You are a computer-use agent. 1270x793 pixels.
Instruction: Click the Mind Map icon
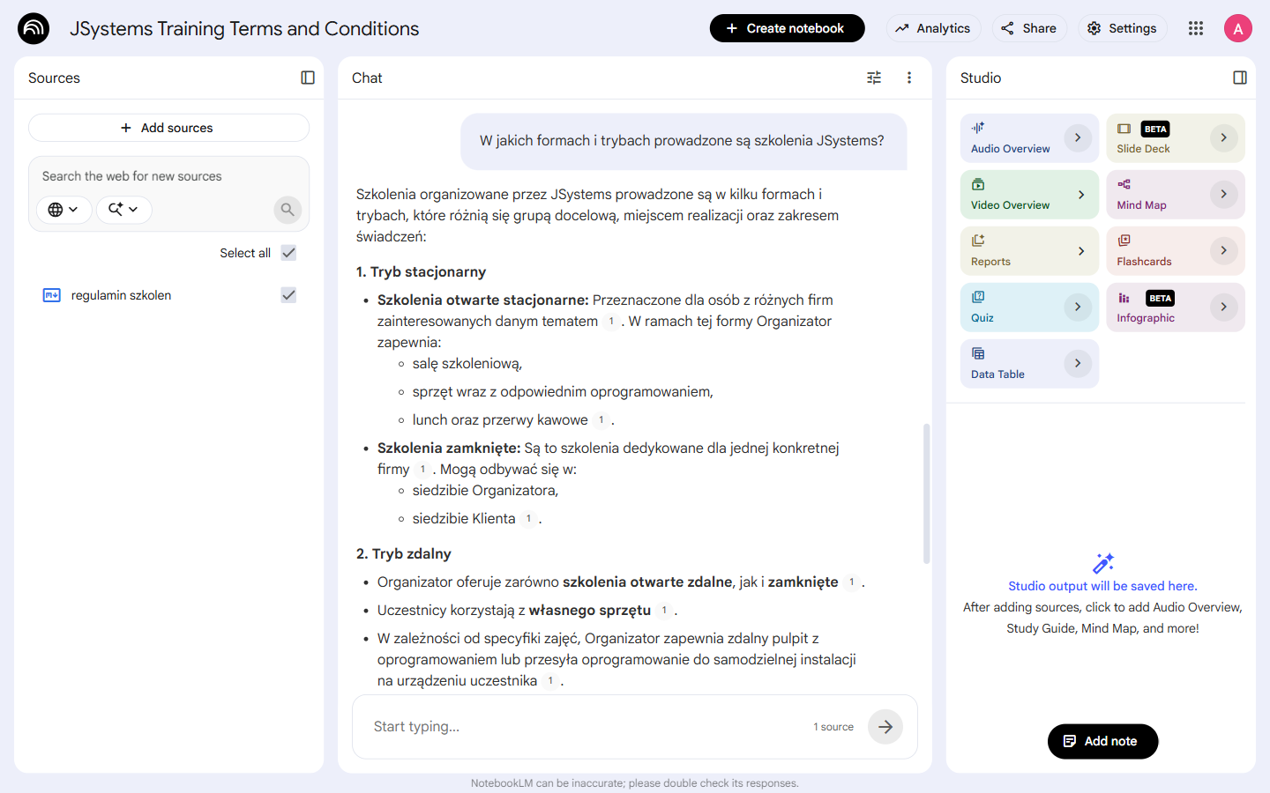pos(1124,184)
